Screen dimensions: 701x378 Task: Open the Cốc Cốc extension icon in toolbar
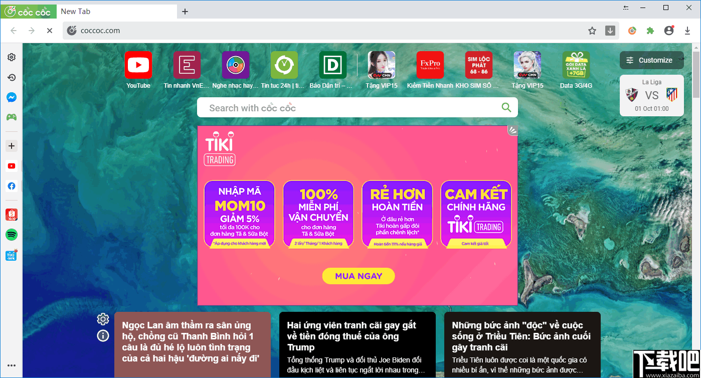tap(632, 31)
